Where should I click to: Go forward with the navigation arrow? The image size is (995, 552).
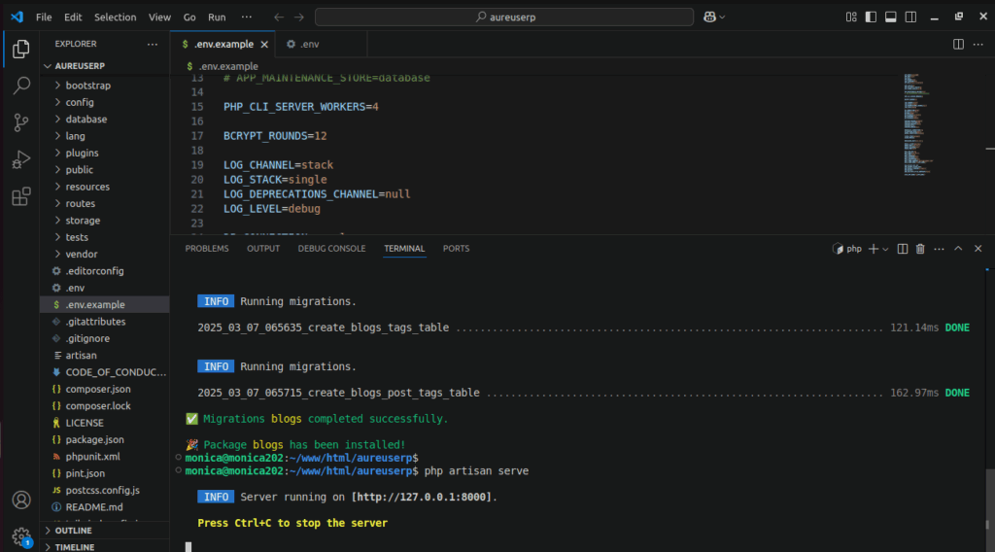pos(299,17)
